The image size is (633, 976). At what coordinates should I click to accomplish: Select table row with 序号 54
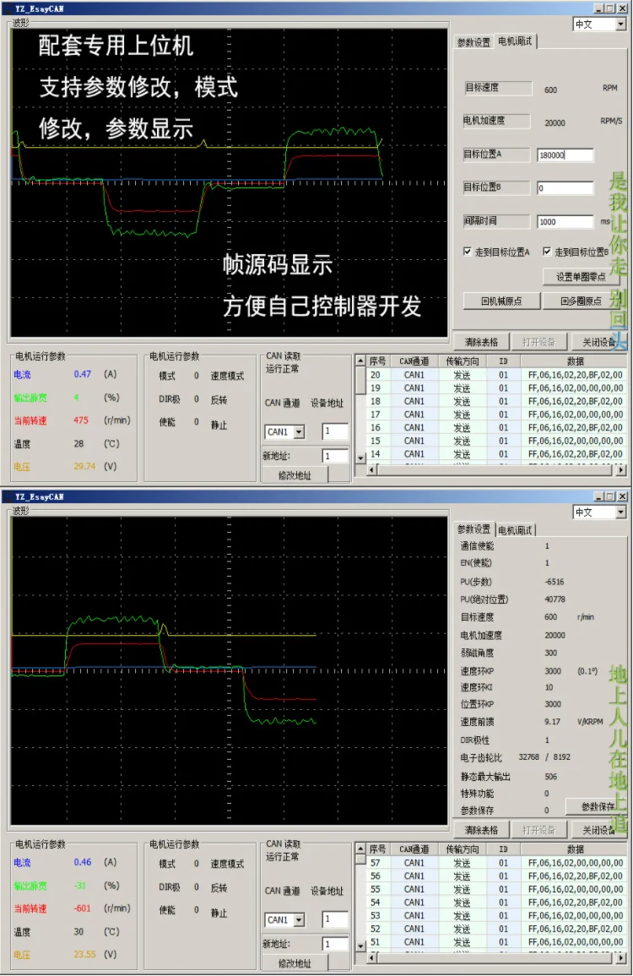[496, 902]
